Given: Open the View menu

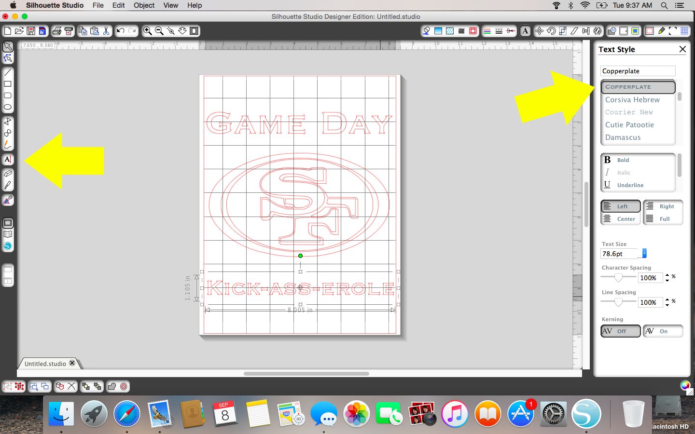Looking at the screenshot, I should [171, 5].
